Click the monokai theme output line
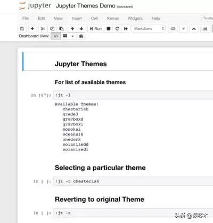The width and height of the screenshot is (213, 223). pyautogui.click(x=71, y=129)
